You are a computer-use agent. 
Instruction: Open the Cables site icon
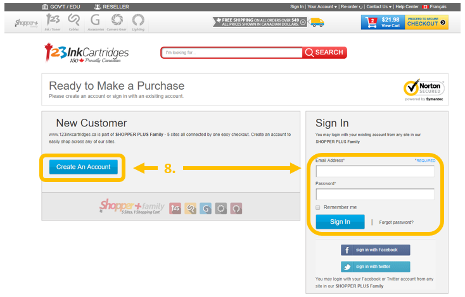click(73, 22)
